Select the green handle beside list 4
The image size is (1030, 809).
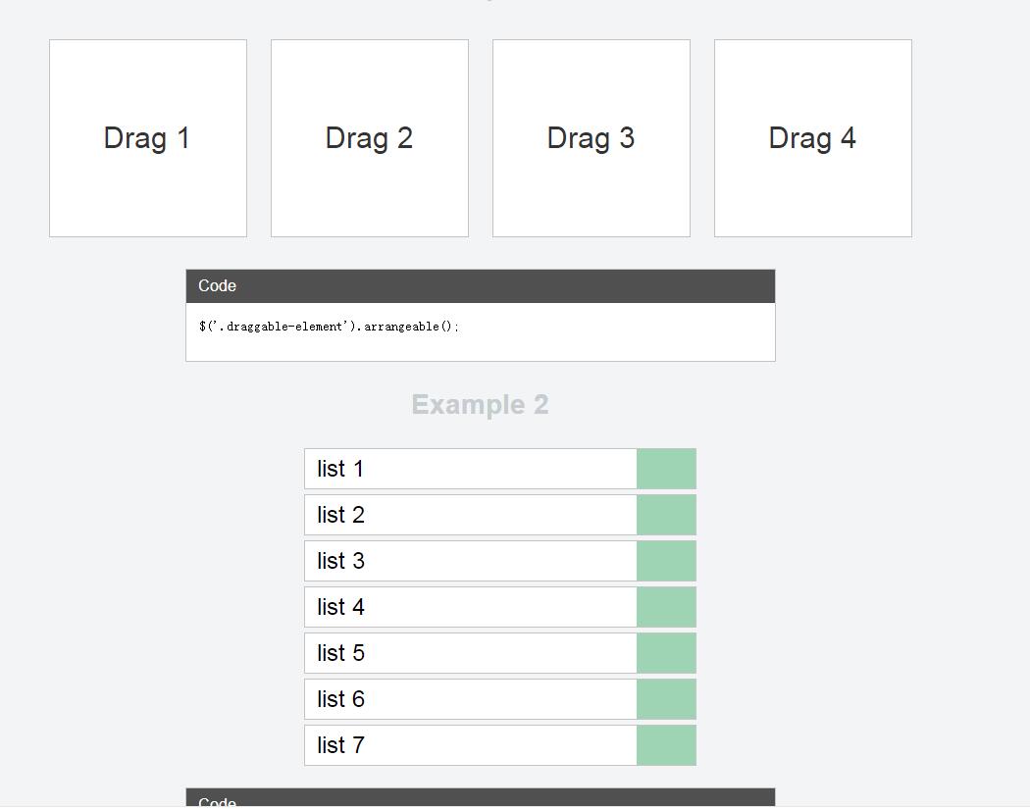point(666,607)
